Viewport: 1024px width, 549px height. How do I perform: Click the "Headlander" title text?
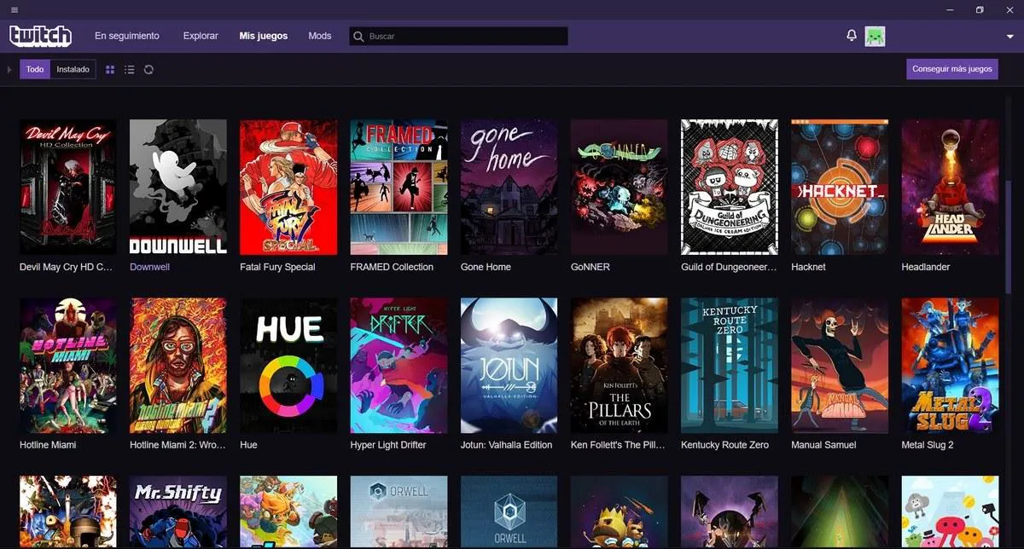(926, 267)
